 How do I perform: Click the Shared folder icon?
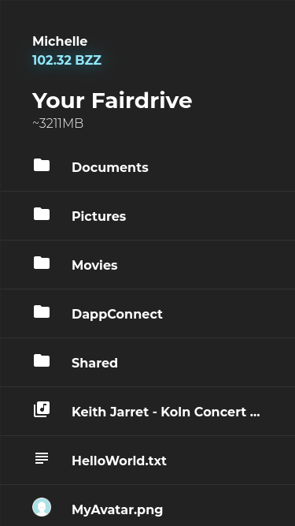tap(42, 361)
